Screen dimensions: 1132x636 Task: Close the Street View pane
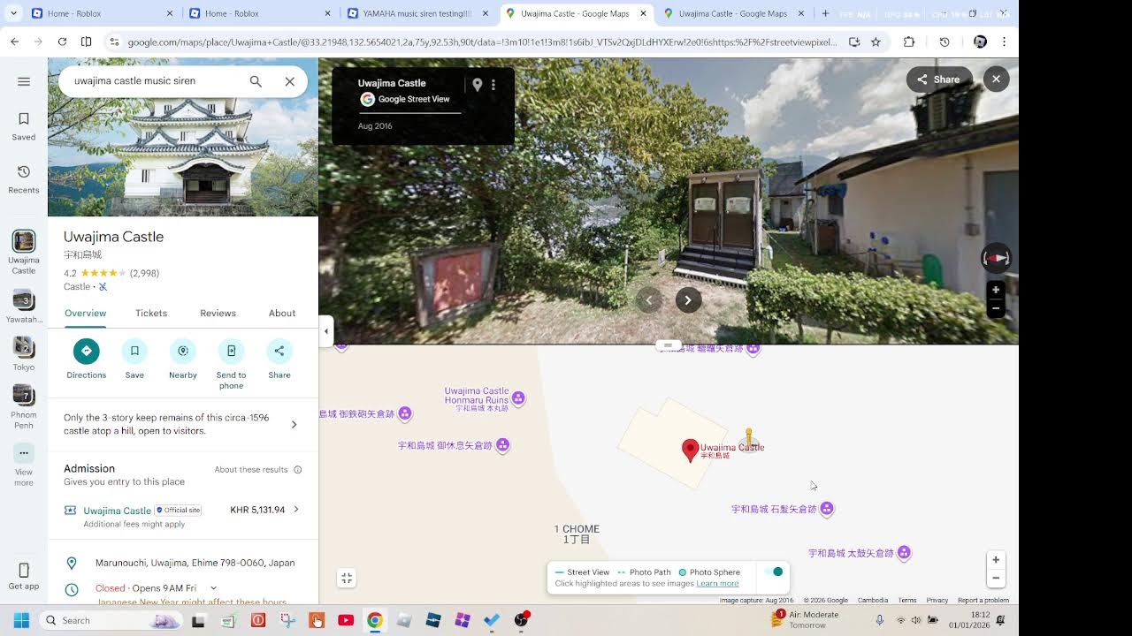click(x=996, y=79)
